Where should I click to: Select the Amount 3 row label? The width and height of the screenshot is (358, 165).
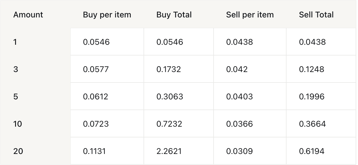[16, 69]
